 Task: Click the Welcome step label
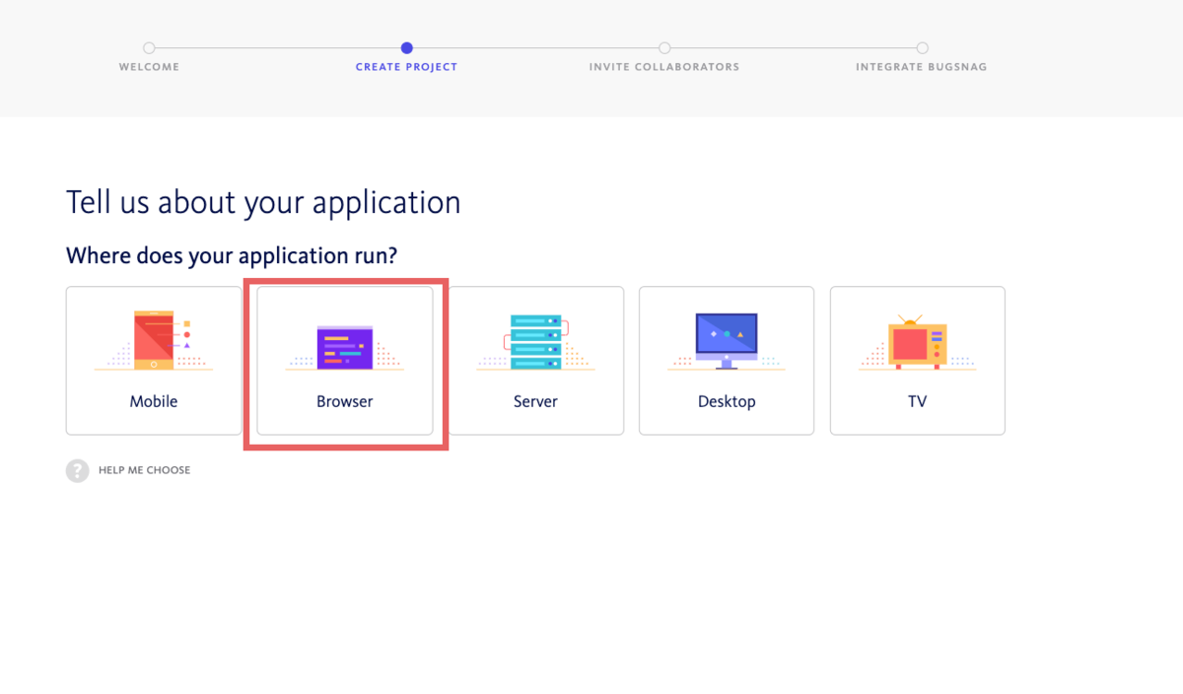coord(149,66)
